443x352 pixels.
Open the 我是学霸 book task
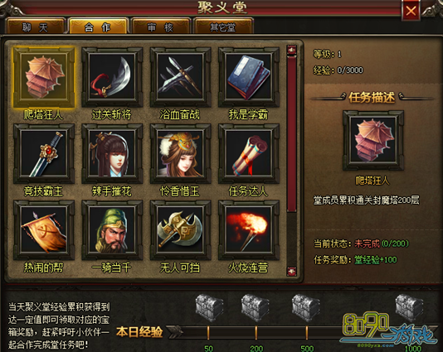[249, 77]
